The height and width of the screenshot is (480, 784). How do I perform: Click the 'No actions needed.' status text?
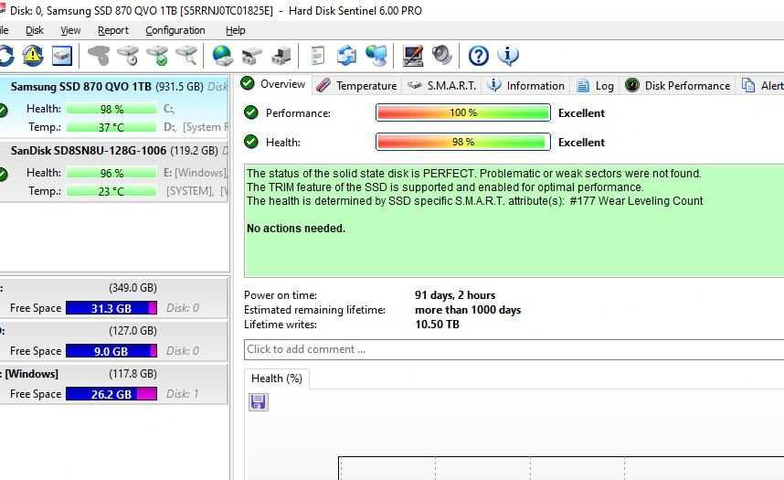pyautogui.click(x=296, y=229)
